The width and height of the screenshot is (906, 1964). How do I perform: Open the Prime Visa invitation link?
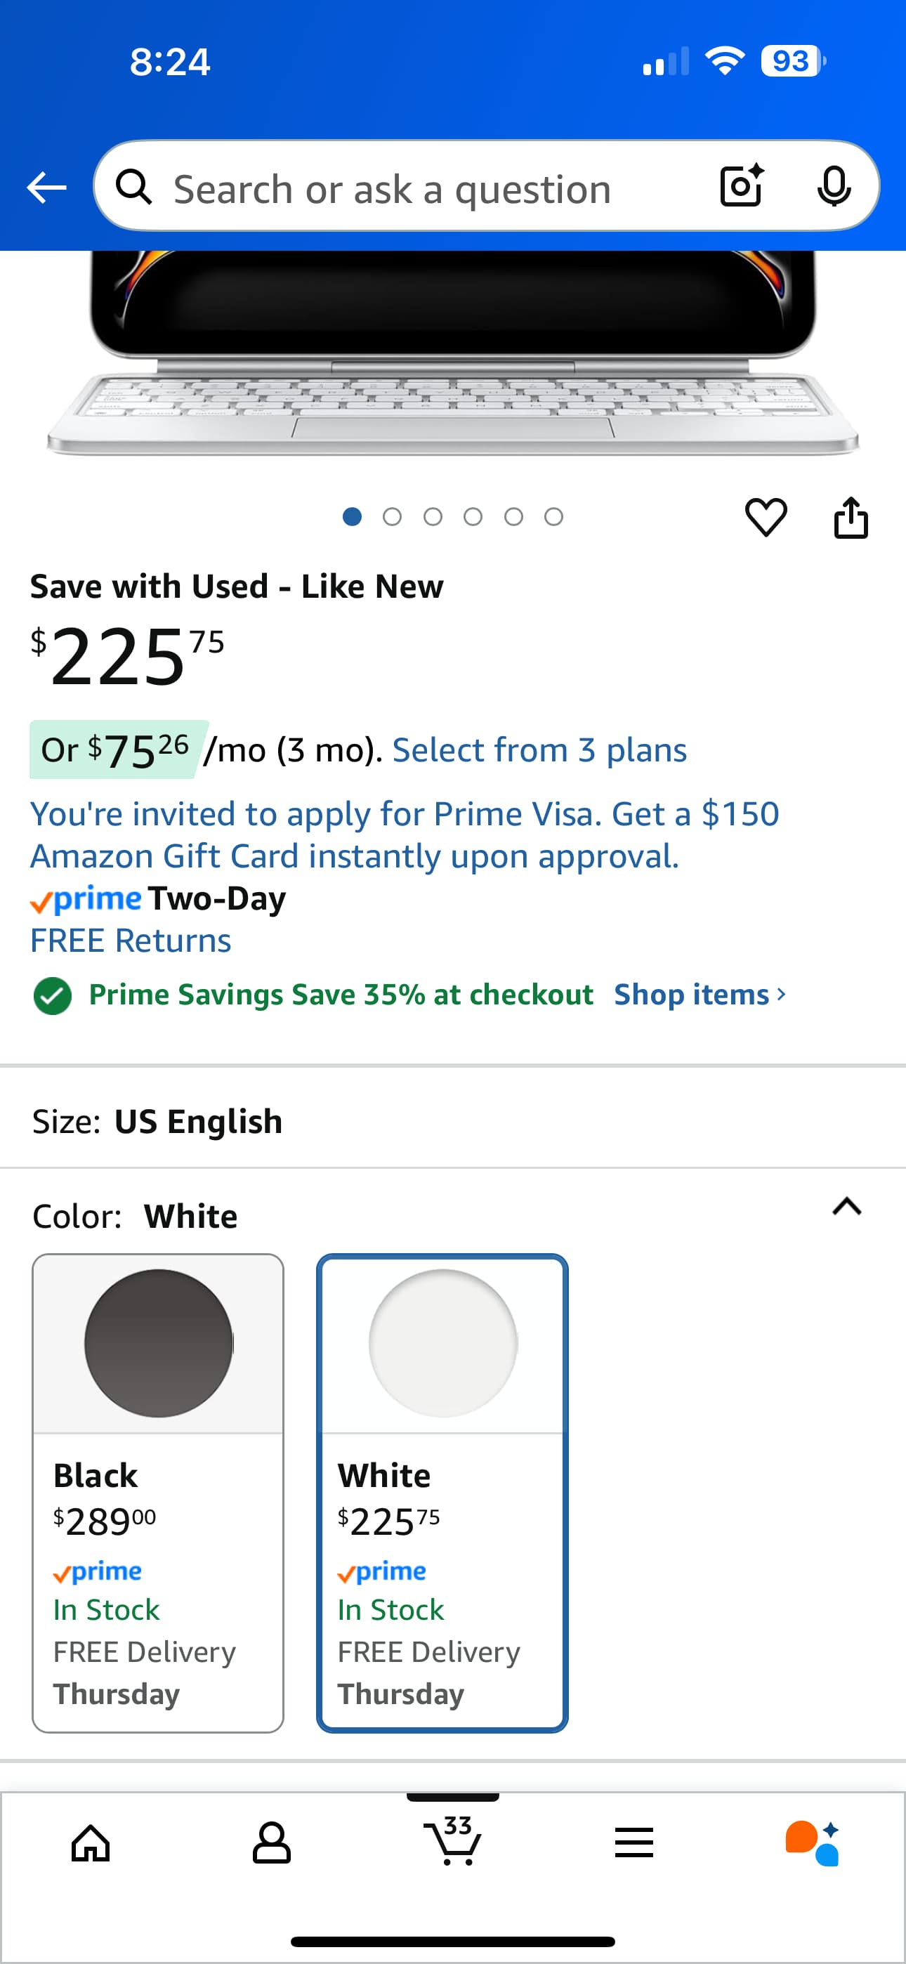point(405,835)
